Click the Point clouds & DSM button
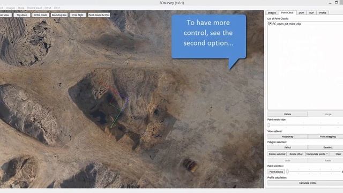Screen dimensions: 343x193 click(x=99, y=15)
